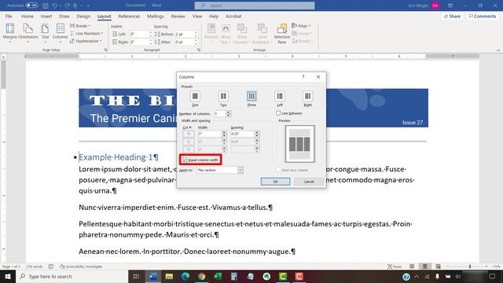Open the Selection Pane
Image resolution: width=503 pixels, height=283 pixels.
coord(282,33)
